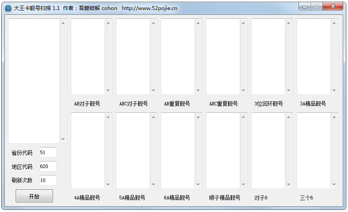The height and width of the screenshot is (212, 348).
Task: Click the app icon in title bar
Action: pos(7,8)
